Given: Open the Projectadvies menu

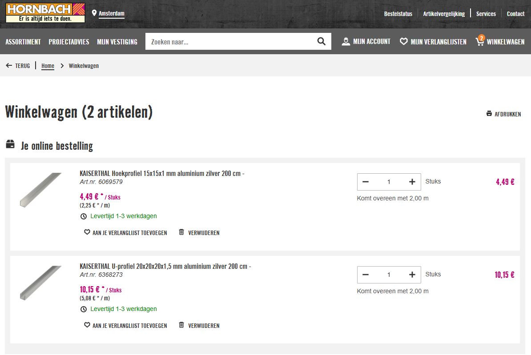Looking at the screenshot, I should 69,42.
